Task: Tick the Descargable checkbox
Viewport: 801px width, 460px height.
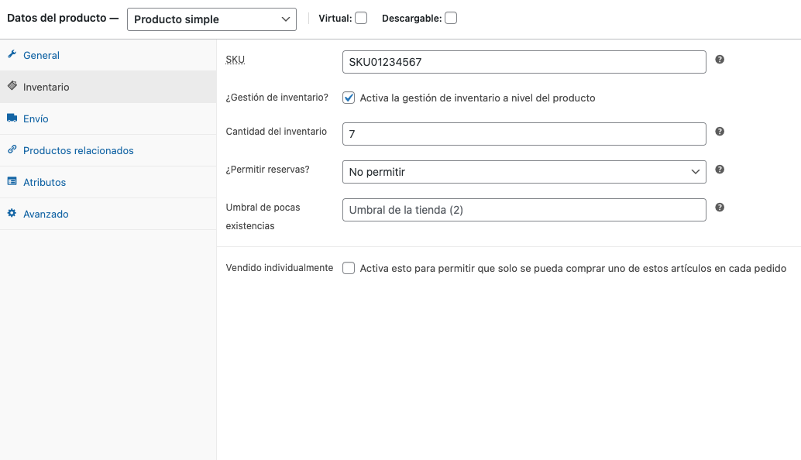Action: pyautogui.click(x=451, y=19)
